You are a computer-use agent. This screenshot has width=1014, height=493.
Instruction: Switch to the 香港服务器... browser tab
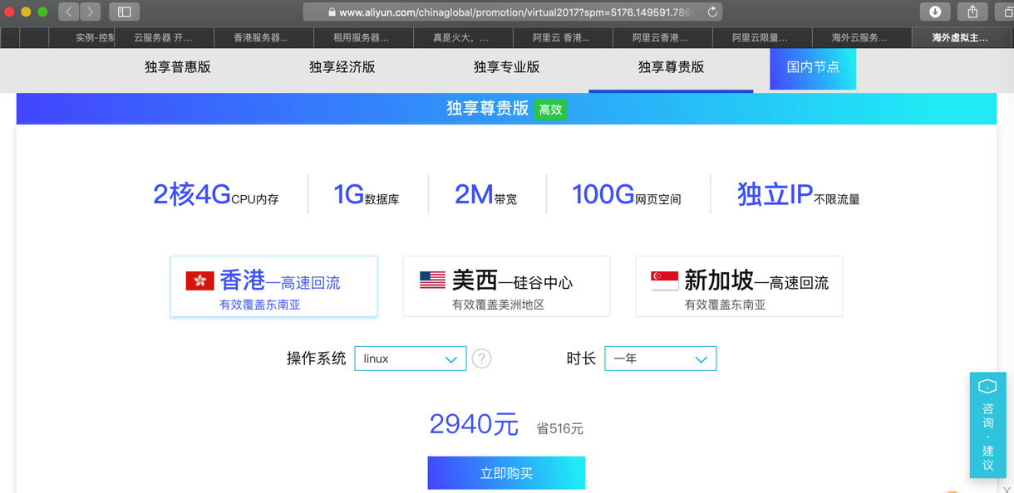tap(263, 37)
